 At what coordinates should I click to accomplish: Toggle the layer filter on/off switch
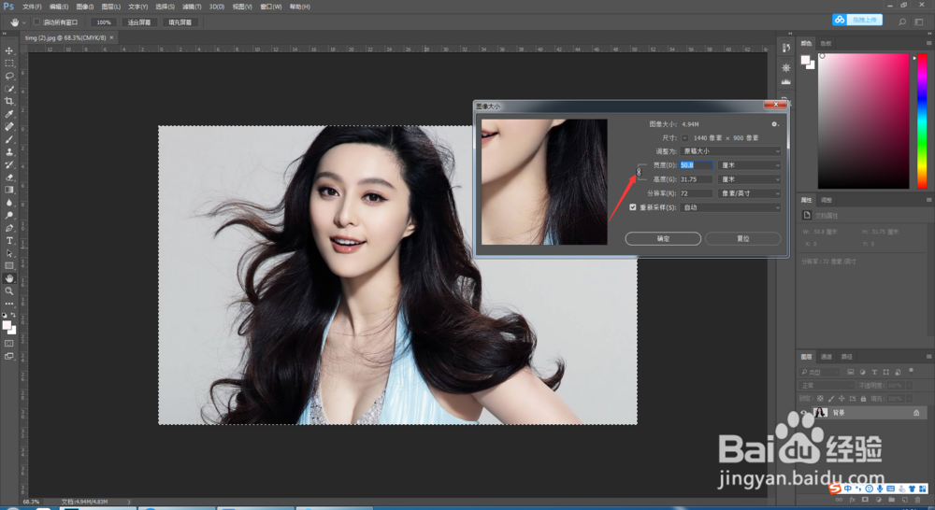(x=911, y=371)
